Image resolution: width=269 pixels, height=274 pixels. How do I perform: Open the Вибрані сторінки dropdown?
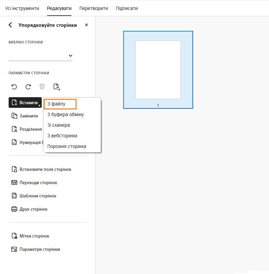point(40,56)
